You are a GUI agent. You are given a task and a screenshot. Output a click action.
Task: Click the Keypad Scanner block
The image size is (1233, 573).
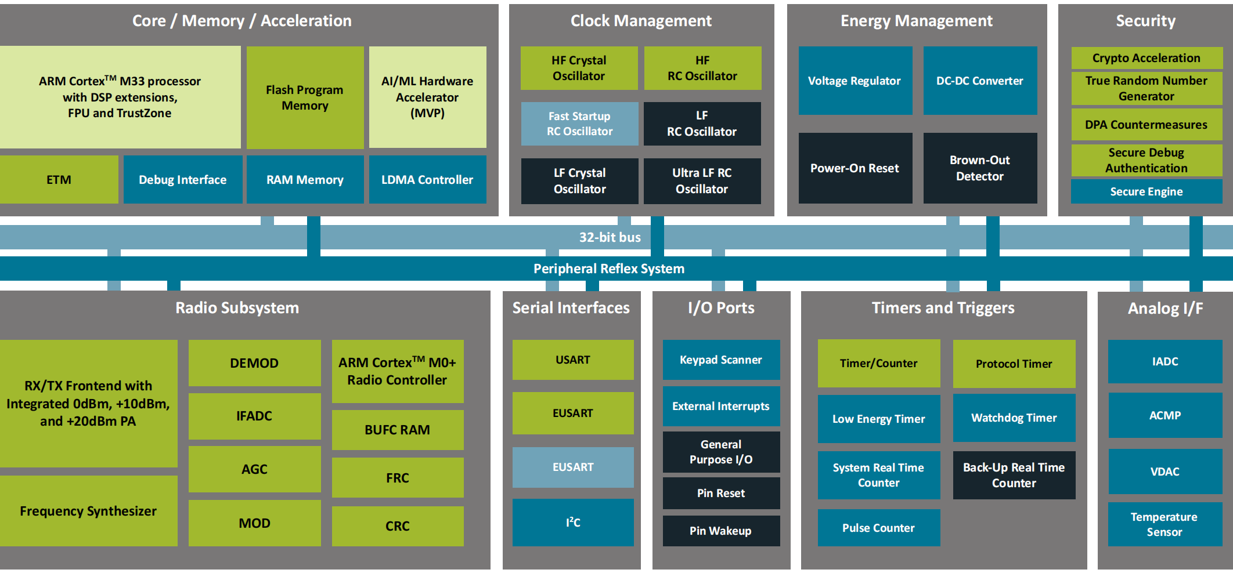point(721,360)
